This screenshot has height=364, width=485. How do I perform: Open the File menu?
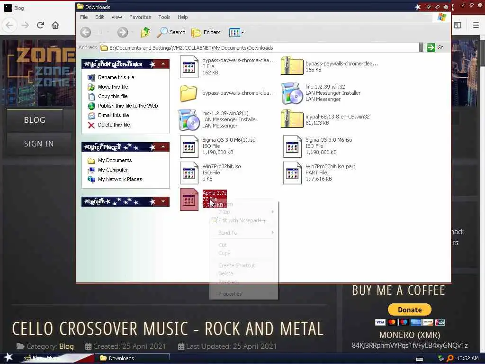pos(84,17)
